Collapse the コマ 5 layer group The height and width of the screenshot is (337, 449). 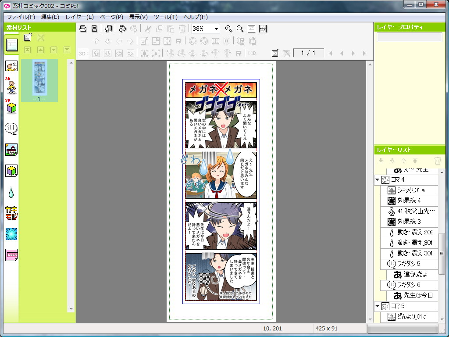377,306
